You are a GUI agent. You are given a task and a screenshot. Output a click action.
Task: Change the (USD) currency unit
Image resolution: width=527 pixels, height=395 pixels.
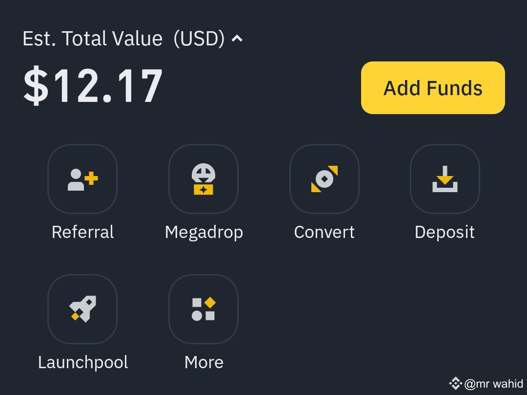pos(199,39)
